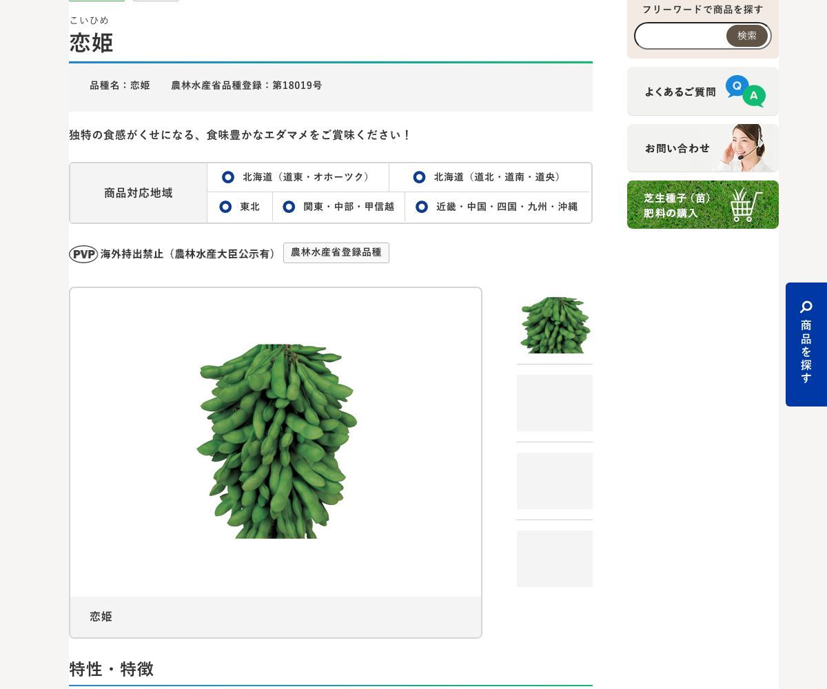This screenshot has width=827, height=689.
Task: Select the second empty thumbnail slot
Action: pyautogui.click(x=555, y=403)
